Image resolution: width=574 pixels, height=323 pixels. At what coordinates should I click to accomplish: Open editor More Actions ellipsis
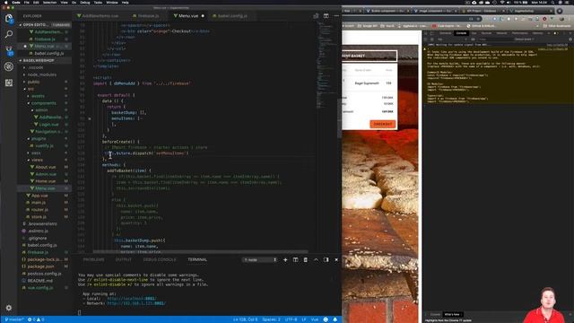(x=336, y=16)
